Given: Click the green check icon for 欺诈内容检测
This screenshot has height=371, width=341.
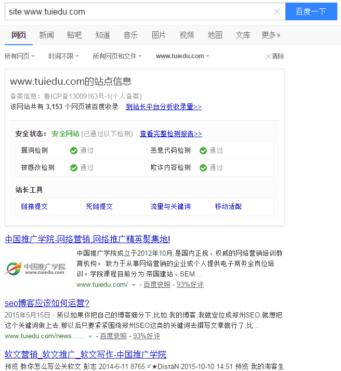Looking at the screenshot, I should [203, 168].
